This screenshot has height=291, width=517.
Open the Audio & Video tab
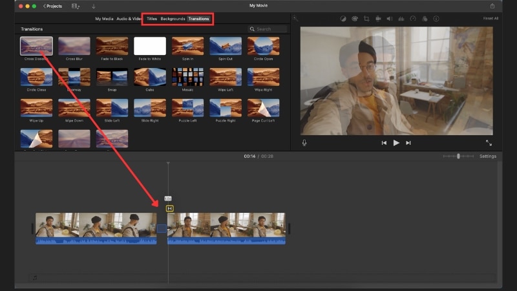129,19
